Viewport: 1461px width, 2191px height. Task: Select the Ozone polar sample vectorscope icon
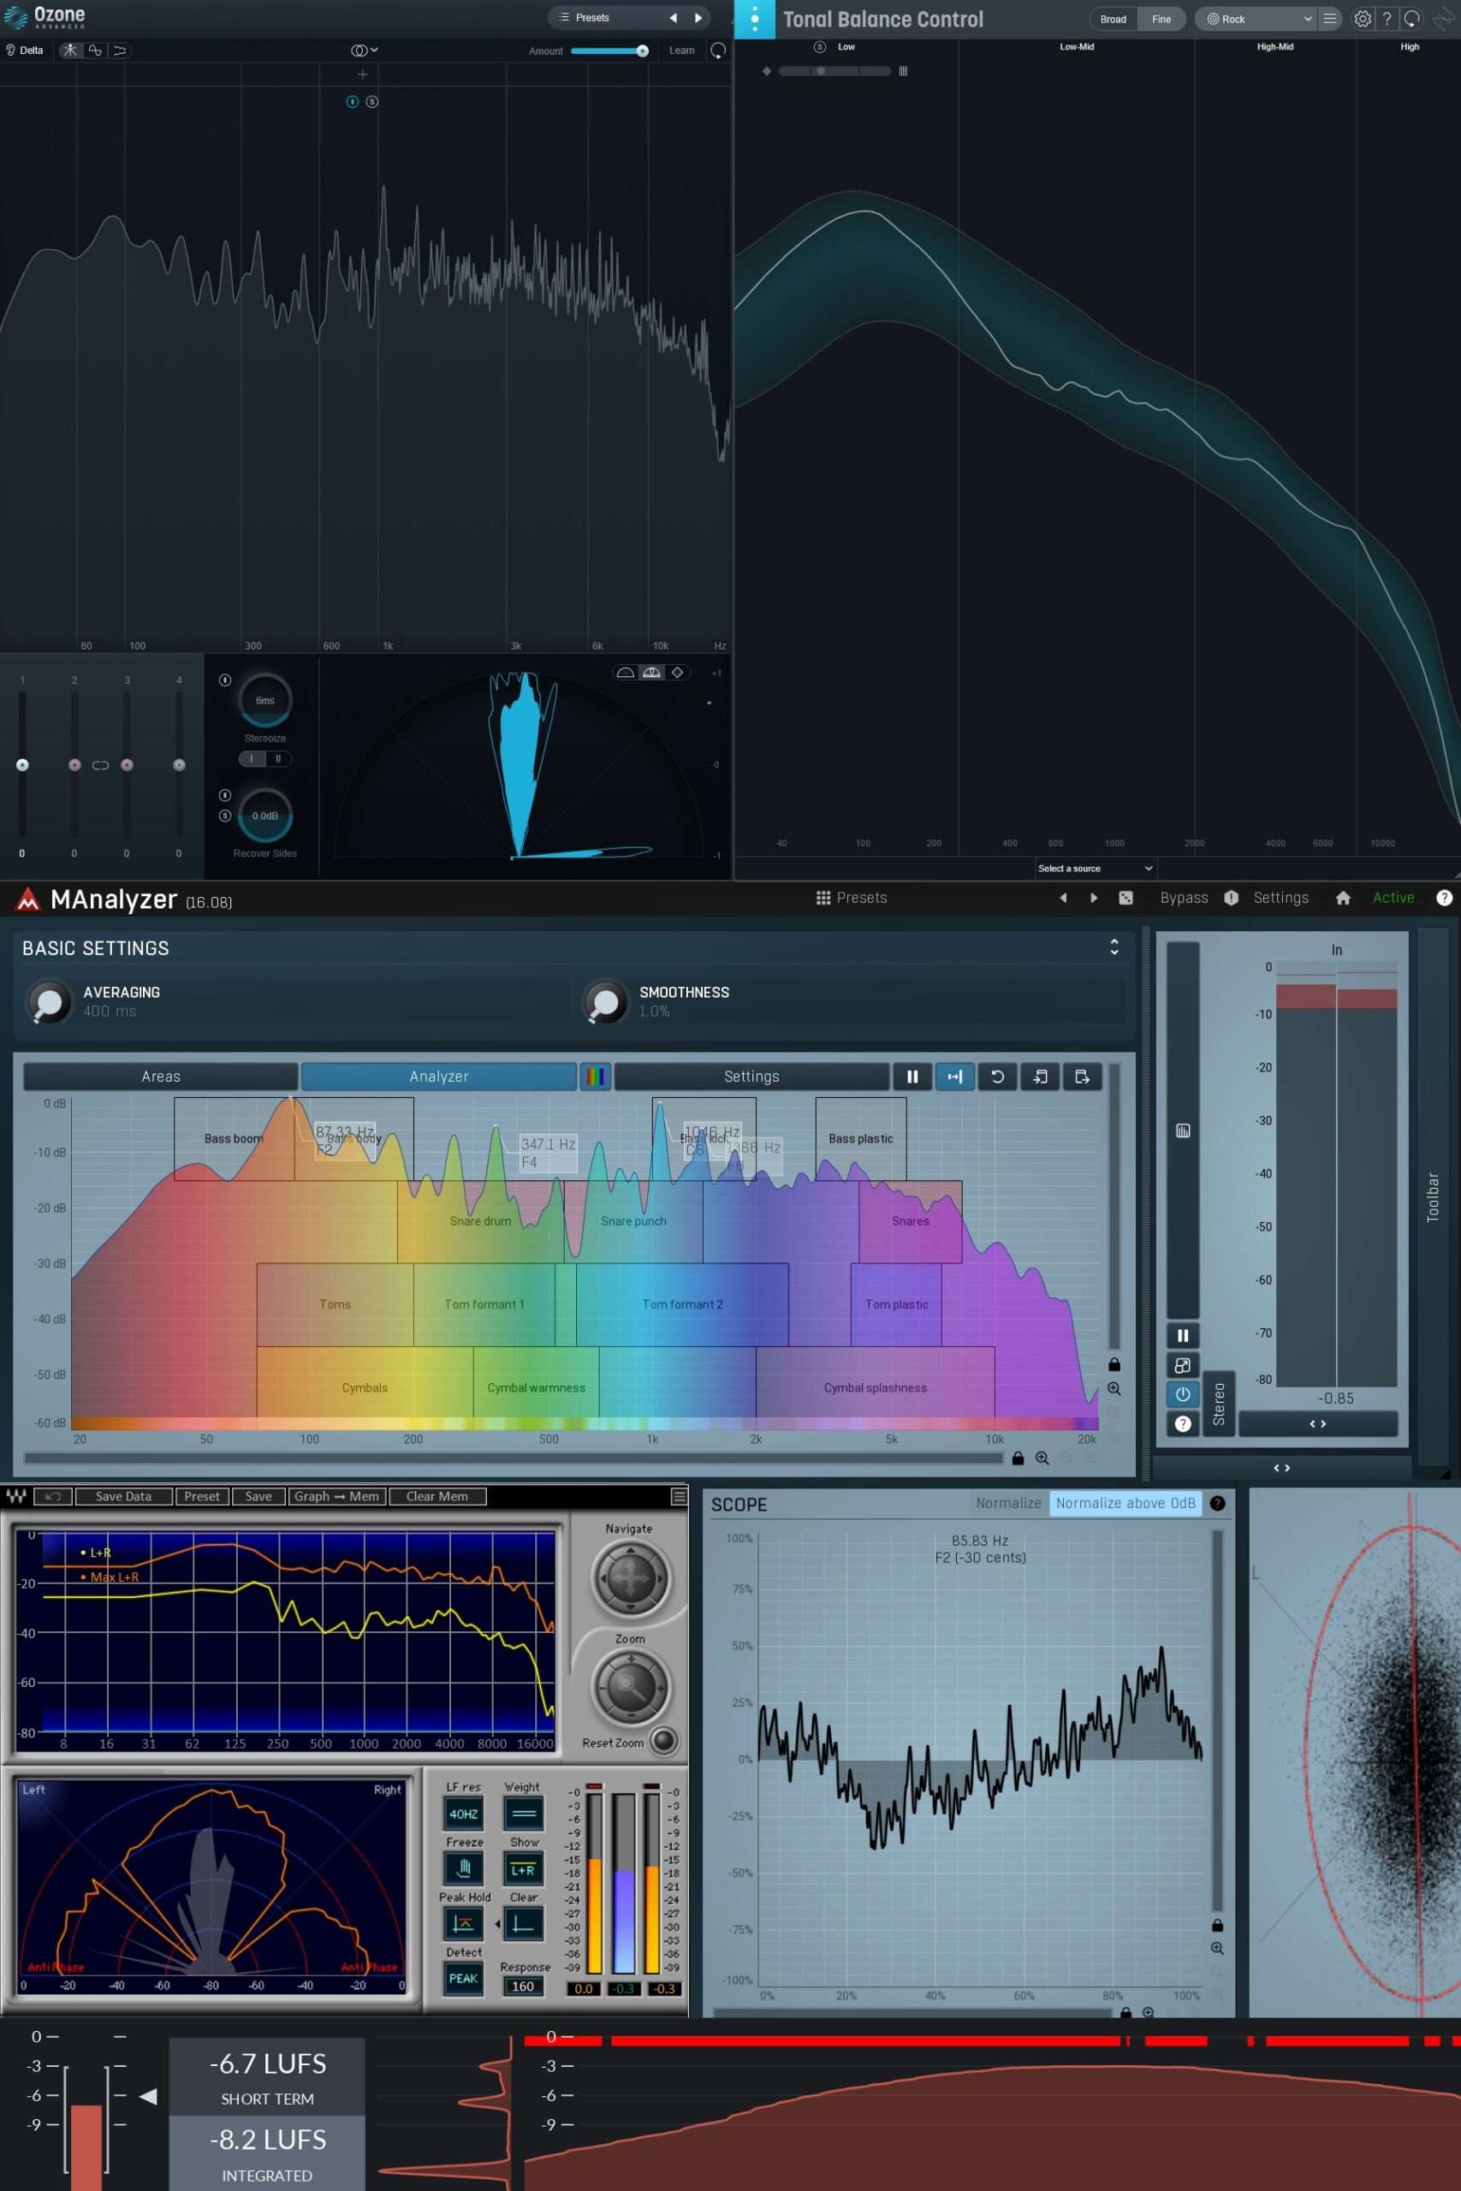[625, 673]
